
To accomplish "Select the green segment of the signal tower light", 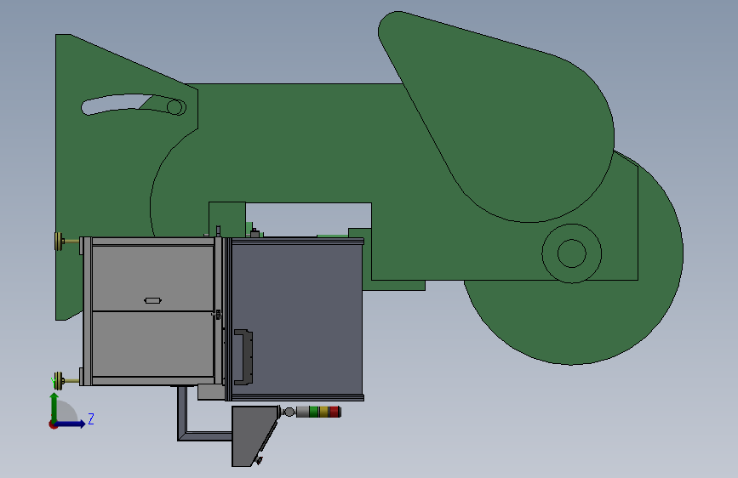I will pos(313,413).
